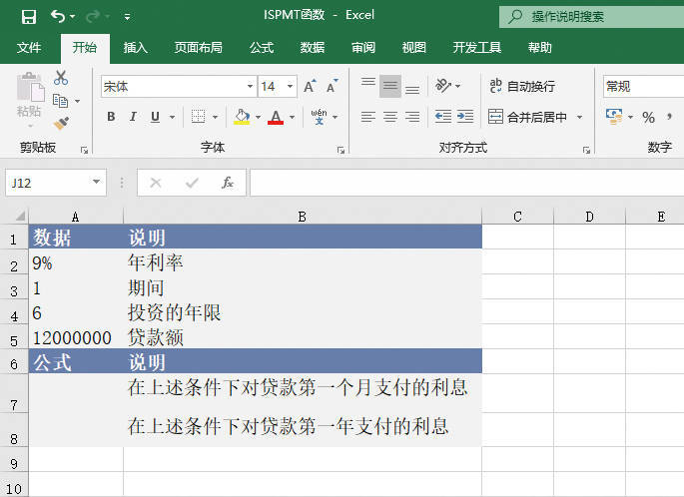The image size is (684, 497).
Task: Toggle Italic formatting
Action: coord(133,117)
